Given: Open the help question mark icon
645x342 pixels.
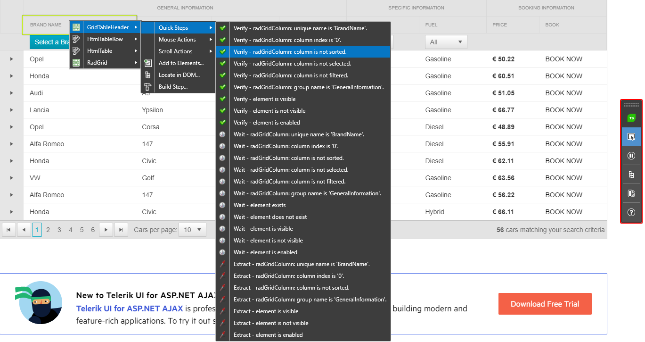Looking at the screenshot, I should (631, 213).
